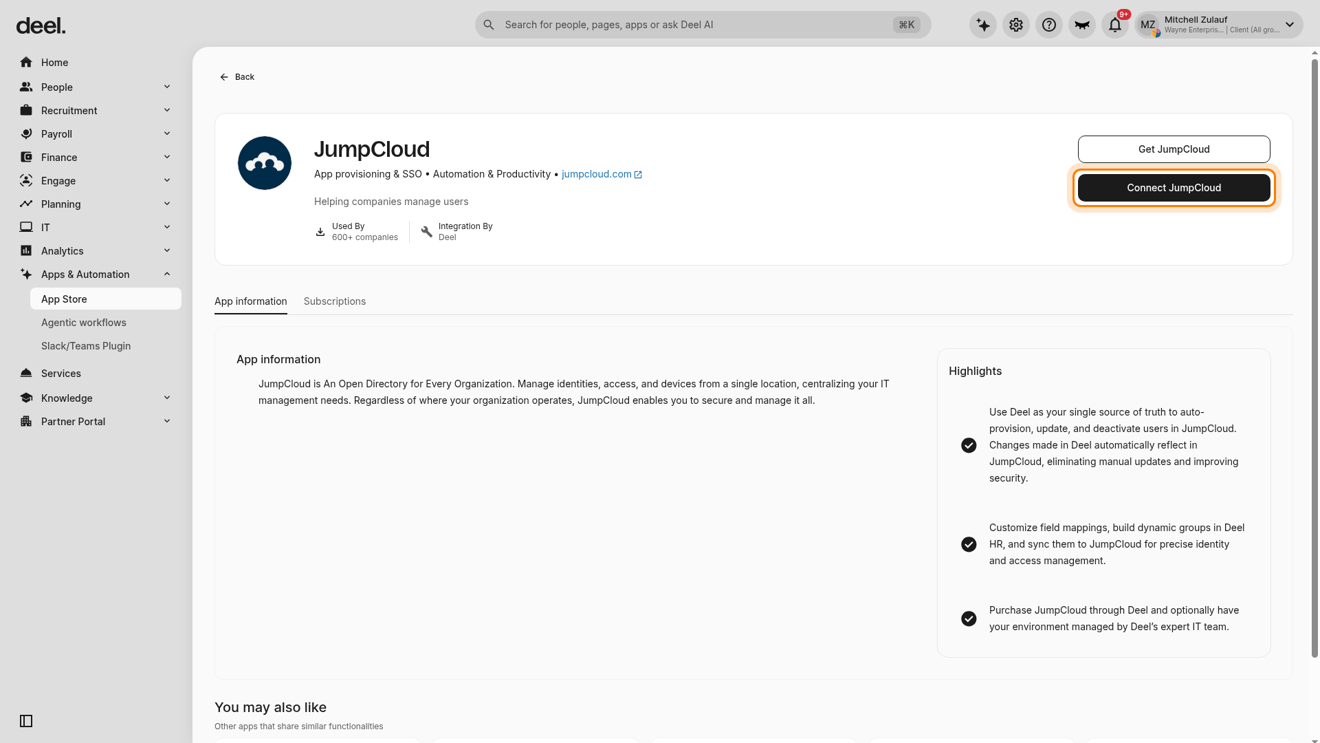
Task: Click the People sidebar icon
Action: point(26,87)
